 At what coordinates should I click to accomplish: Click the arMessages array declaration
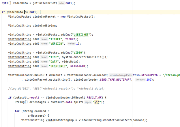(37, 102)
